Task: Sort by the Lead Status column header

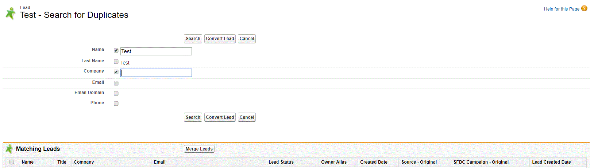Action: point(281,162)
